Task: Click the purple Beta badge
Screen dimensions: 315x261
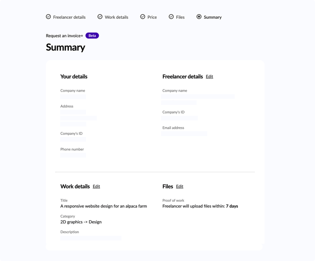Action: point(92,36)
